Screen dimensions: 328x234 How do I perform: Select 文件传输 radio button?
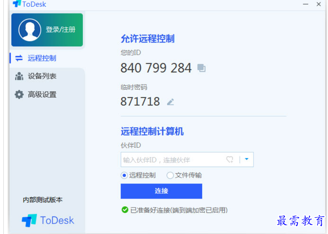coord(170,175)
